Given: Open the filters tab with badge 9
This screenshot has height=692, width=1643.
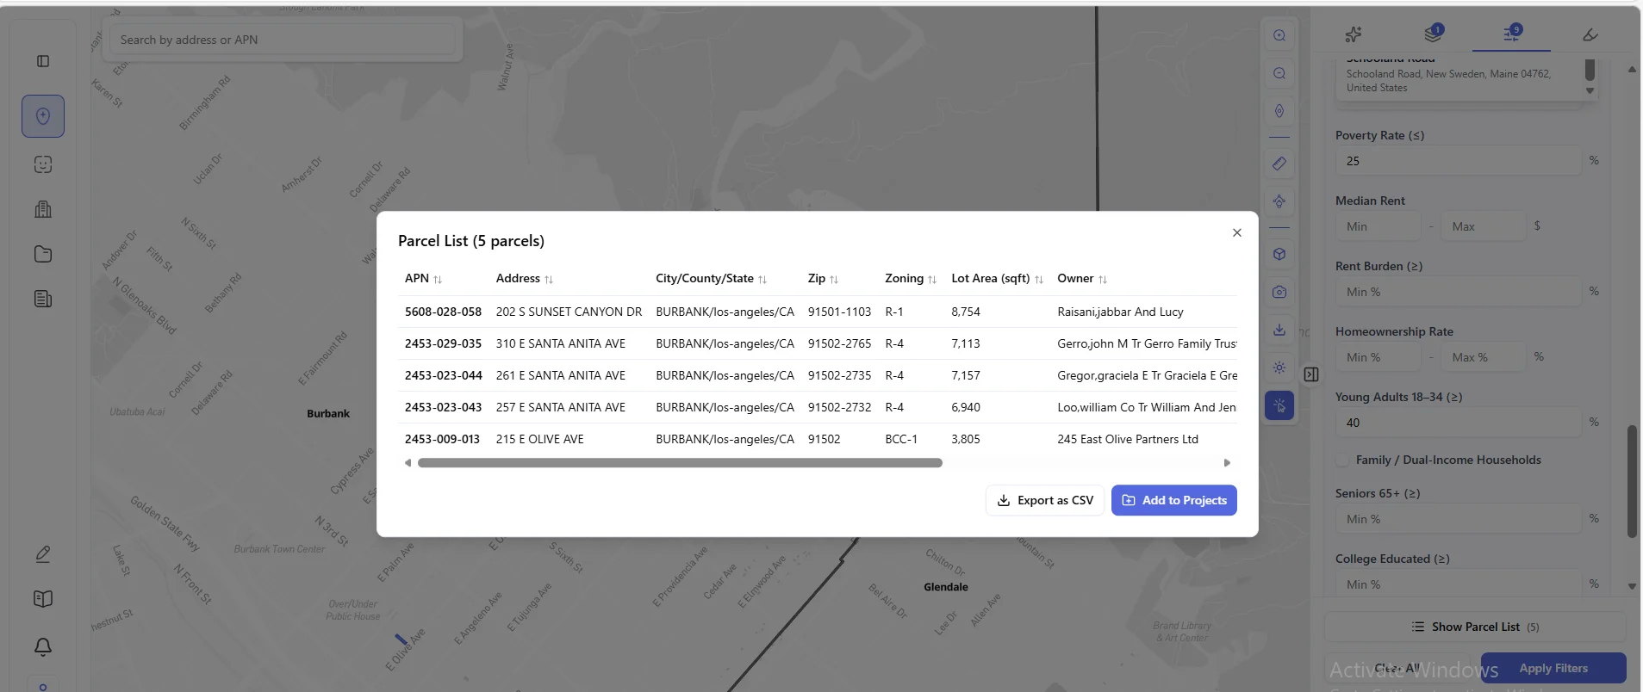Looking at the screenshot, I should (x=1512, y=34).
